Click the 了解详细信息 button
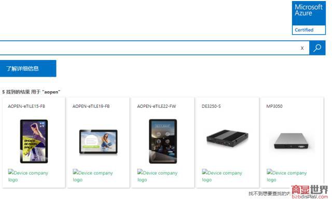The image size is (332, 203). click(28, 68)
